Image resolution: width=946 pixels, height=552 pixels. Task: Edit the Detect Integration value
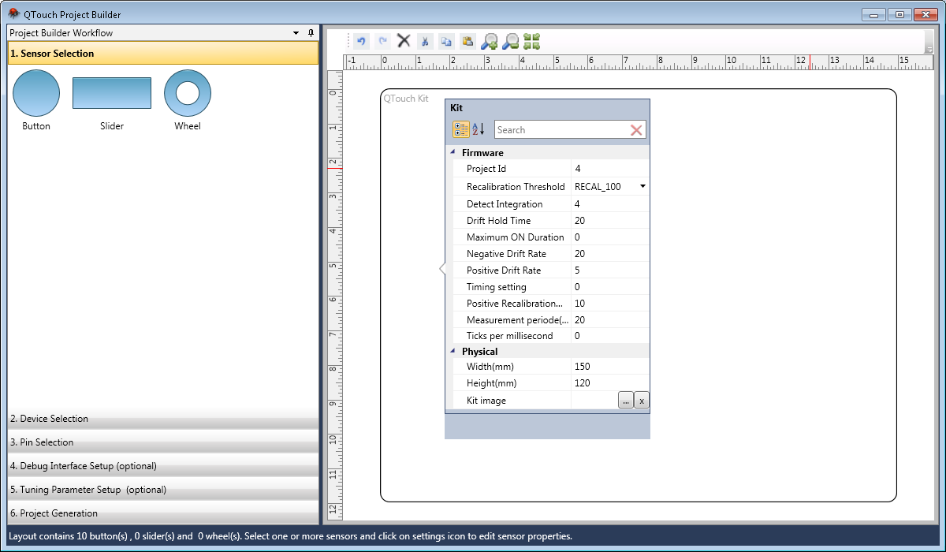[x=610, y=204]
